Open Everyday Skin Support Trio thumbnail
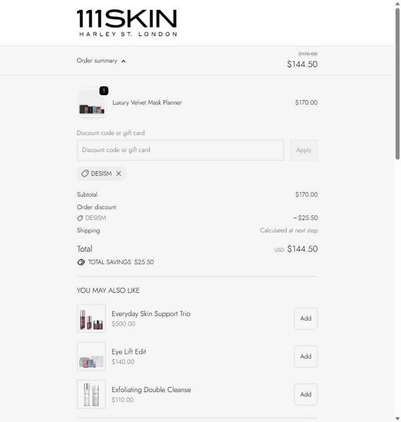 pyautogui.click(x=91, y=319)
